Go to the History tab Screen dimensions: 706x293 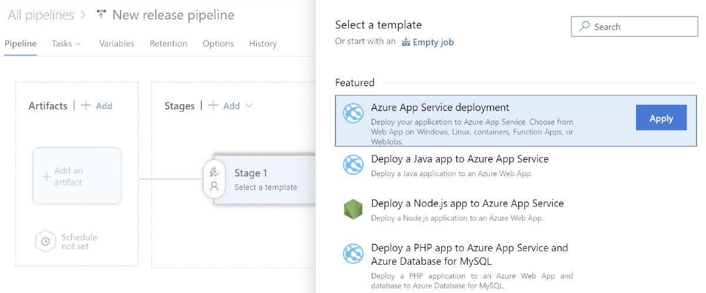point(262,44)
